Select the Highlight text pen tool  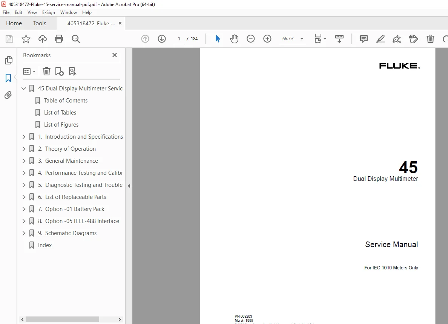click(380, 39)
